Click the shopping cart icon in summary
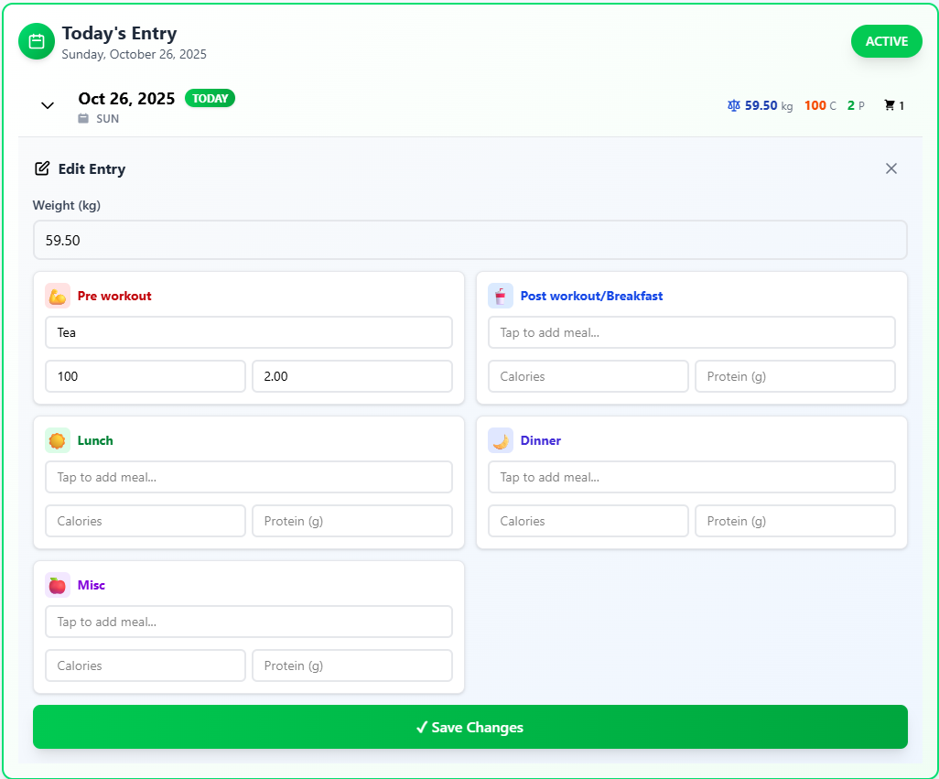This screenshot has width=939, height=779. 889,106
